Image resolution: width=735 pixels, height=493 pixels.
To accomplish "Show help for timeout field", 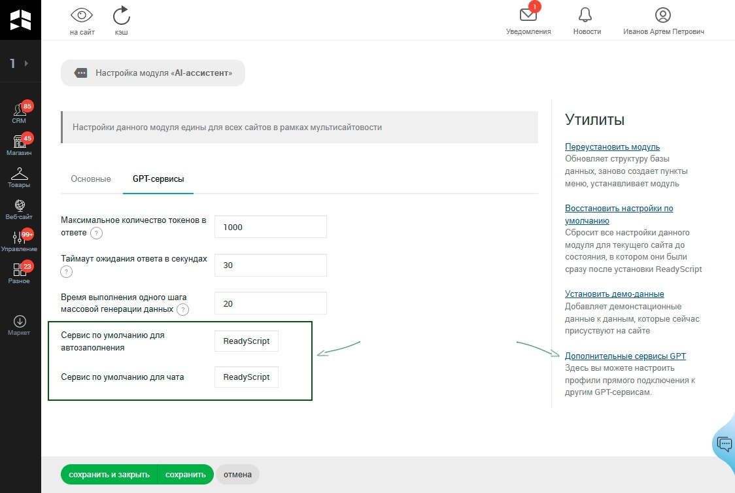I will point(66,271).
